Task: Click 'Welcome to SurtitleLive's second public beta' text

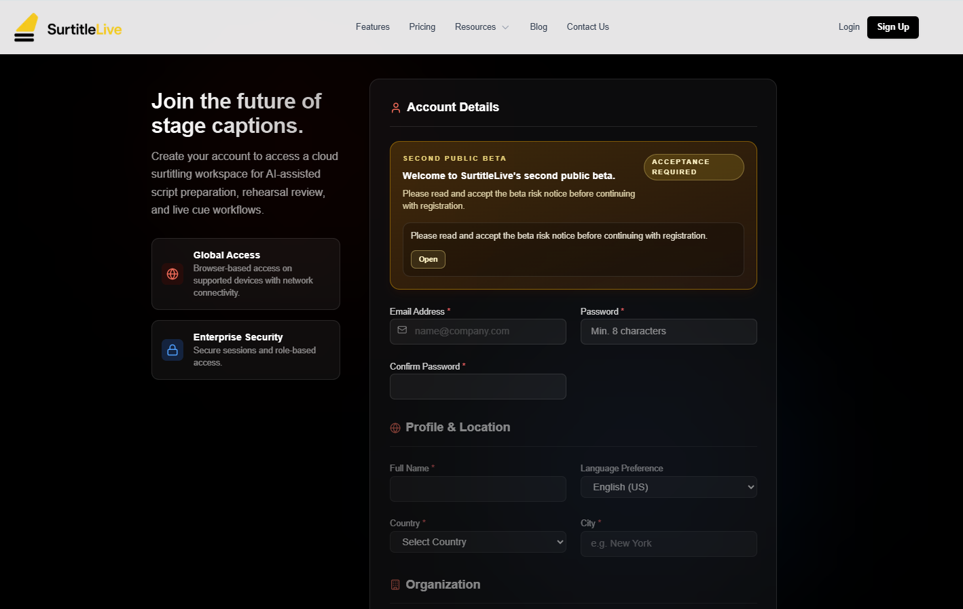Action: tap(509, 176)
